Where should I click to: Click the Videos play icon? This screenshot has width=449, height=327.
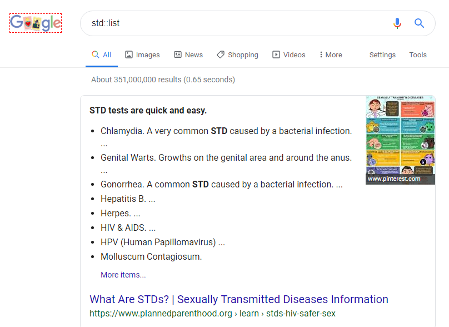point(276,54)
